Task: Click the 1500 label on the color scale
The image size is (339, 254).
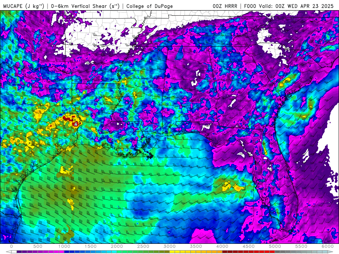Action: tap(90, 246)
